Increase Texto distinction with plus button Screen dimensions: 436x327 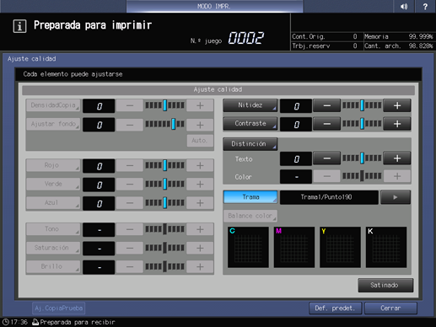coord(397,158)
